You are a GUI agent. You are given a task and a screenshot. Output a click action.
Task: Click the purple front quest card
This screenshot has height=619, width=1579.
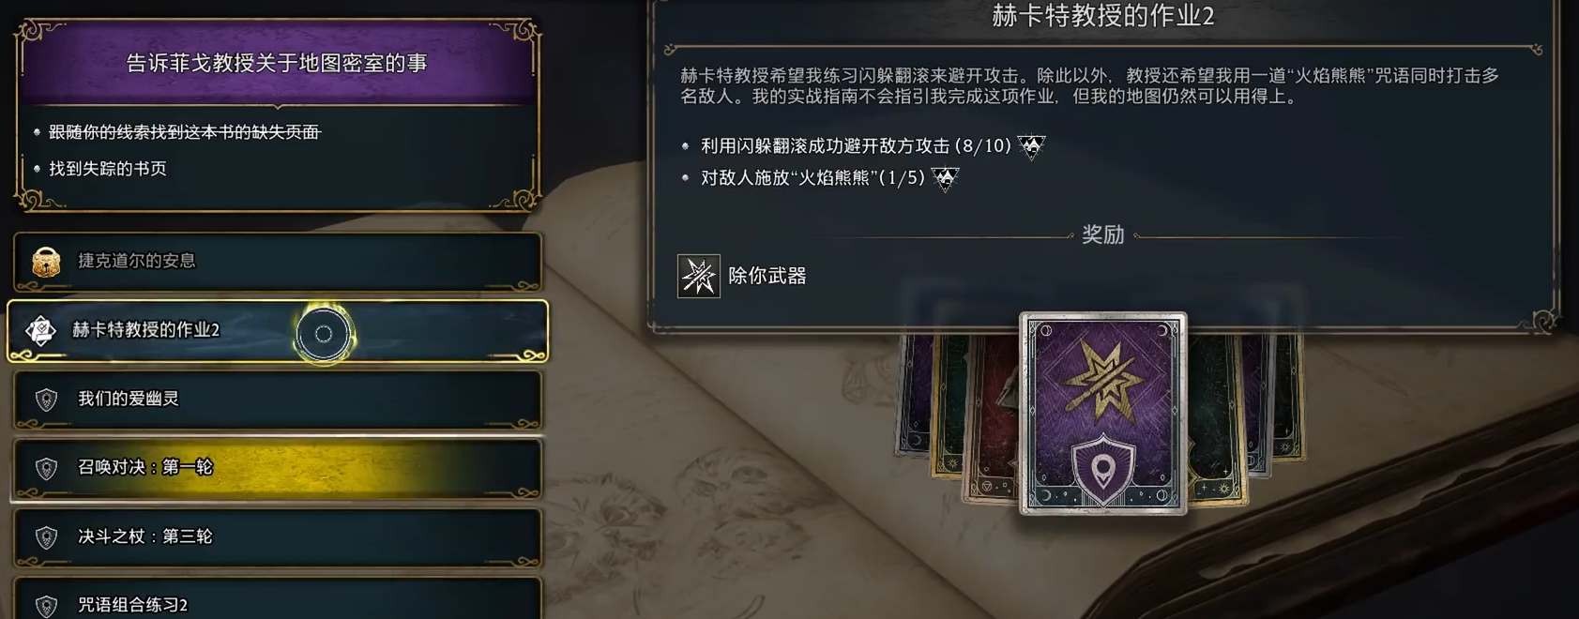tap(1103, 414)
